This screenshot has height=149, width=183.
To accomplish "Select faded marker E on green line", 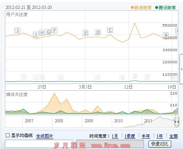I will point(122,77).
